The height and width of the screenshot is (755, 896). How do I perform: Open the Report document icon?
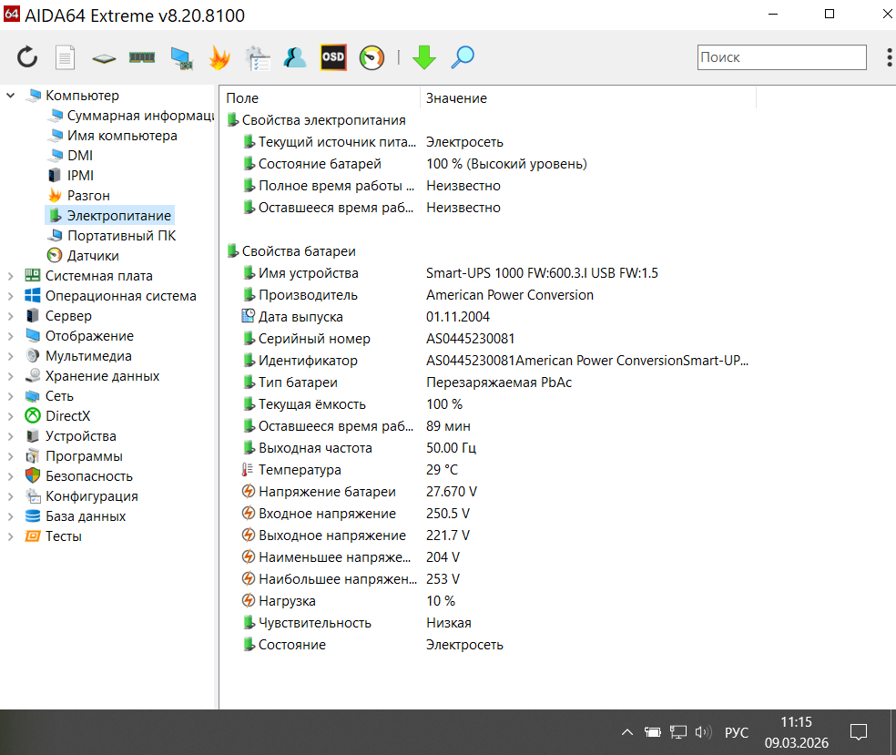(66, 57)
